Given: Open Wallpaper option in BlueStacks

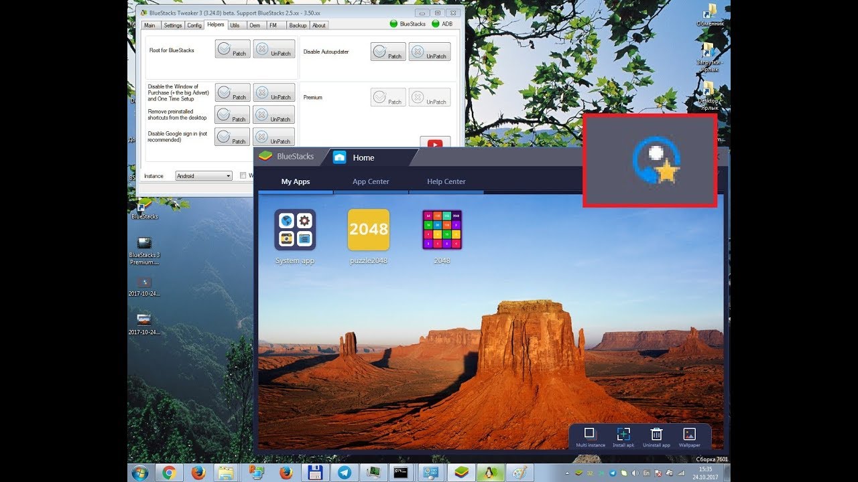Looking at the screenshot, I should 689,437.
